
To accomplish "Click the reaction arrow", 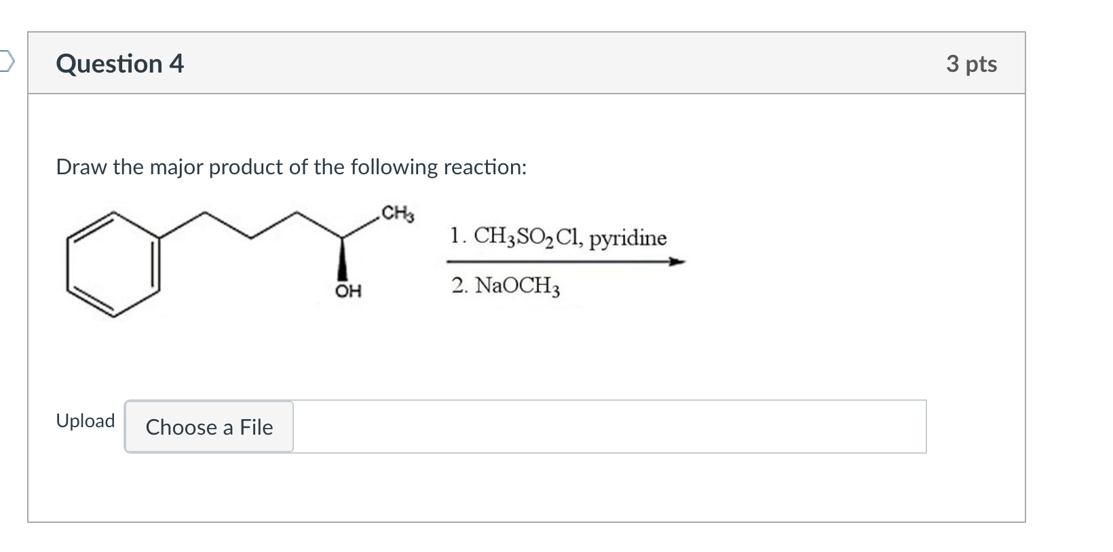I will pyautogui.click(x=565, y=262).
